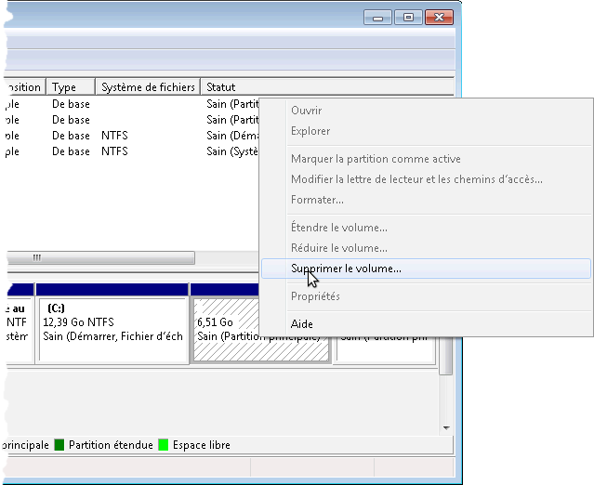594x485 pixels.
Task: Select the row with status Sain (Systè
Action: tap(133, 151)
